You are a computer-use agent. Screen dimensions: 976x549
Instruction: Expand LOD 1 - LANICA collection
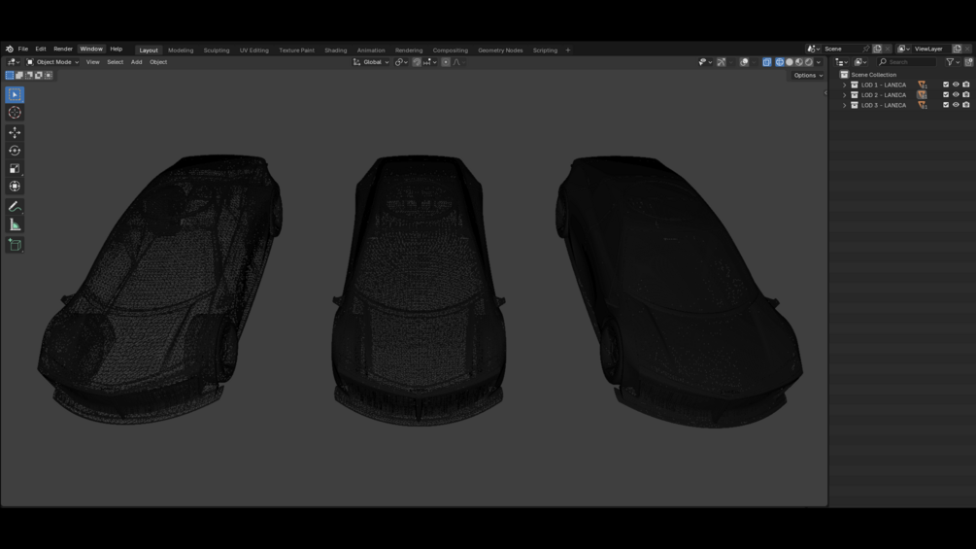[x=845, y=85]
